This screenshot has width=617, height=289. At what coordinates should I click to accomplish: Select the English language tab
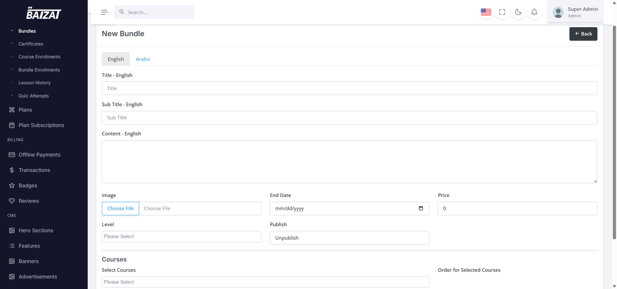point(116,59)
